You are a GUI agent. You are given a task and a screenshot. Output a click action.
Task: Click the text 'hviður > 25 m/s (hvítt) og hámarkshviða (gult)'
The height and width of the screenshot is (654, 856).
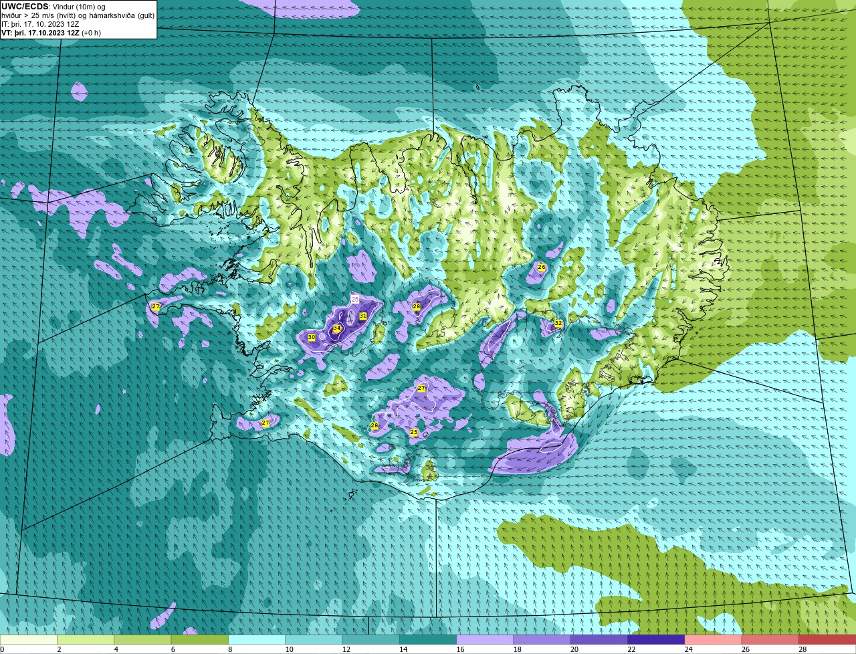coord(78,15)
